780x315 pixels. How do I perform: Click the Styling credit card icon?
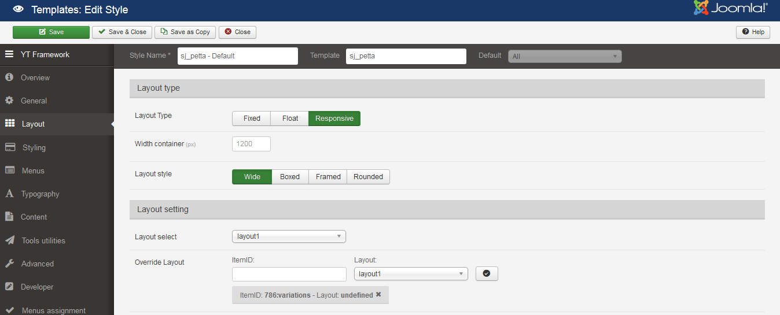tap(10, 147)
